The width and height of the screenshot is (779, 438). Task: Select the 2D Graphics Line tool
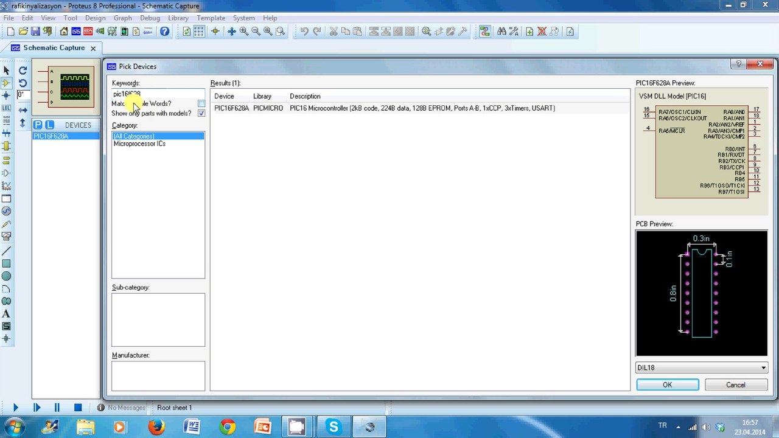click(x=7, y=251)
